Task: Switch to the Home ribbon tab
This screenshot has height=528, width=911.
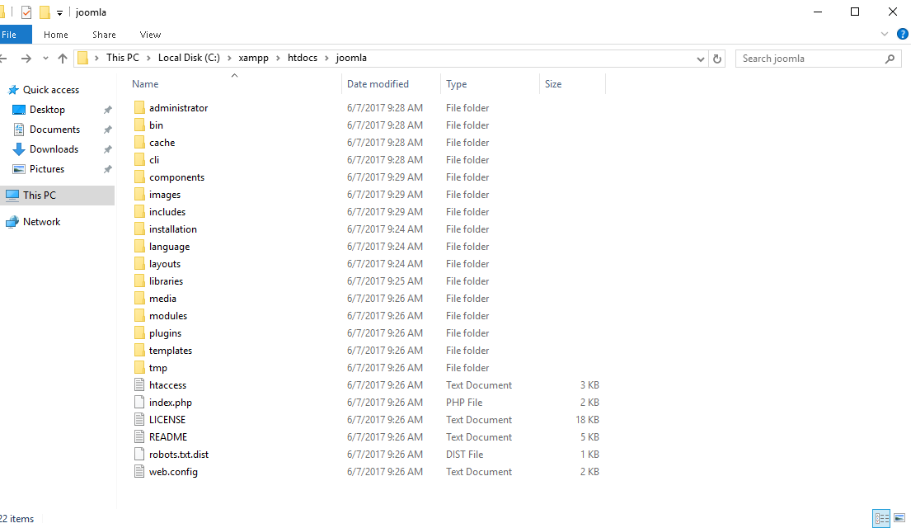Action: click(x=56, y=35)
